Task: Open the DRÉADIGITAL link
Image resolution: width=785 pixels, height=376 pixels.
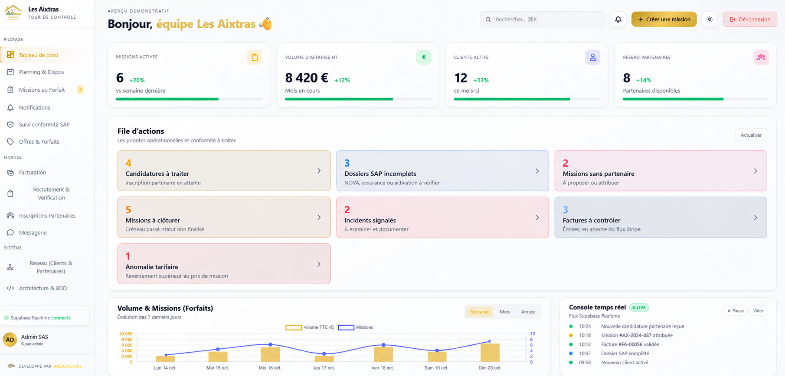Action: [x=67, y=366]
